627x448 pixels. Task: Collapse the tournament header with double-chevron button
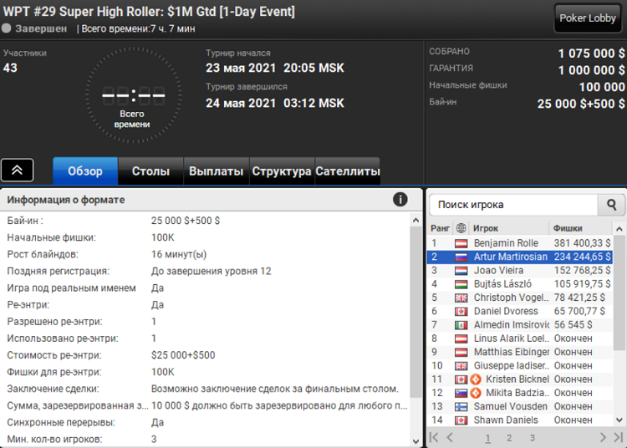click(x=18, y=170)
